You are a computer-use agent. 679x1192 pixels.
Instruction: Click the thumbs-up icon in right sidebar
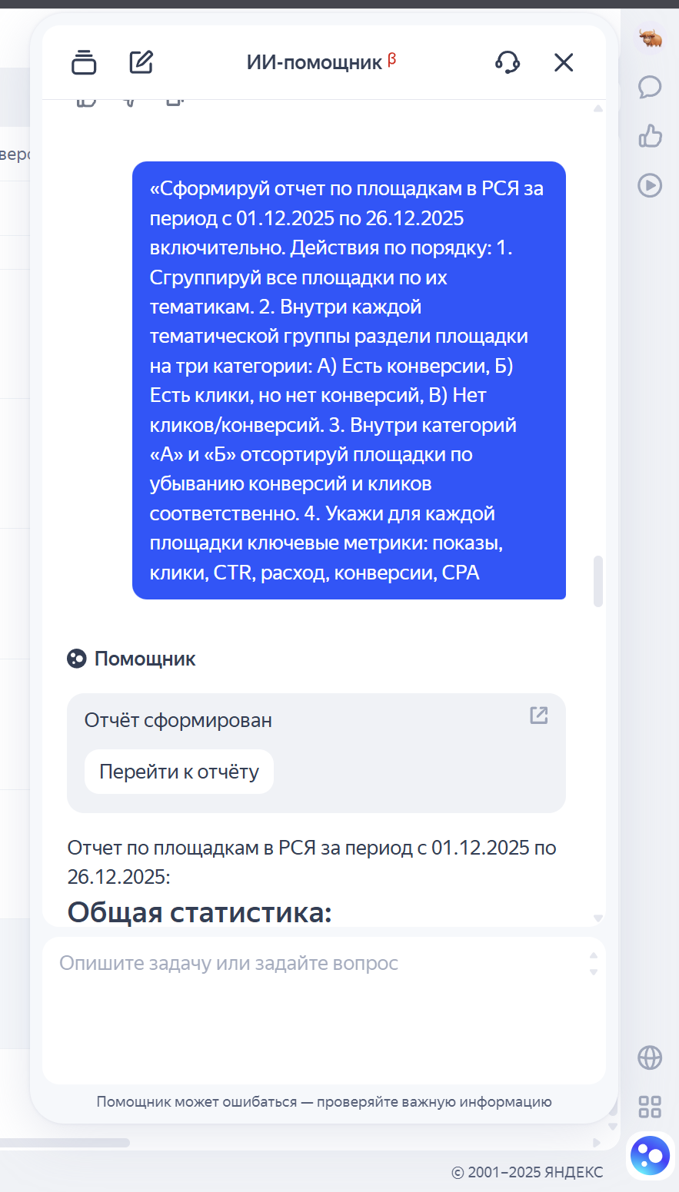tap(650, 136)
